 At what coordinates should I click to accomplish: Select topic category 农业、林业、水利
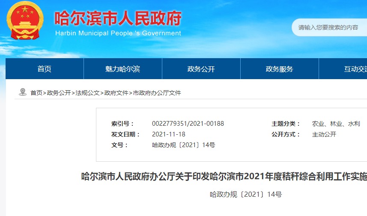point(336,124)
